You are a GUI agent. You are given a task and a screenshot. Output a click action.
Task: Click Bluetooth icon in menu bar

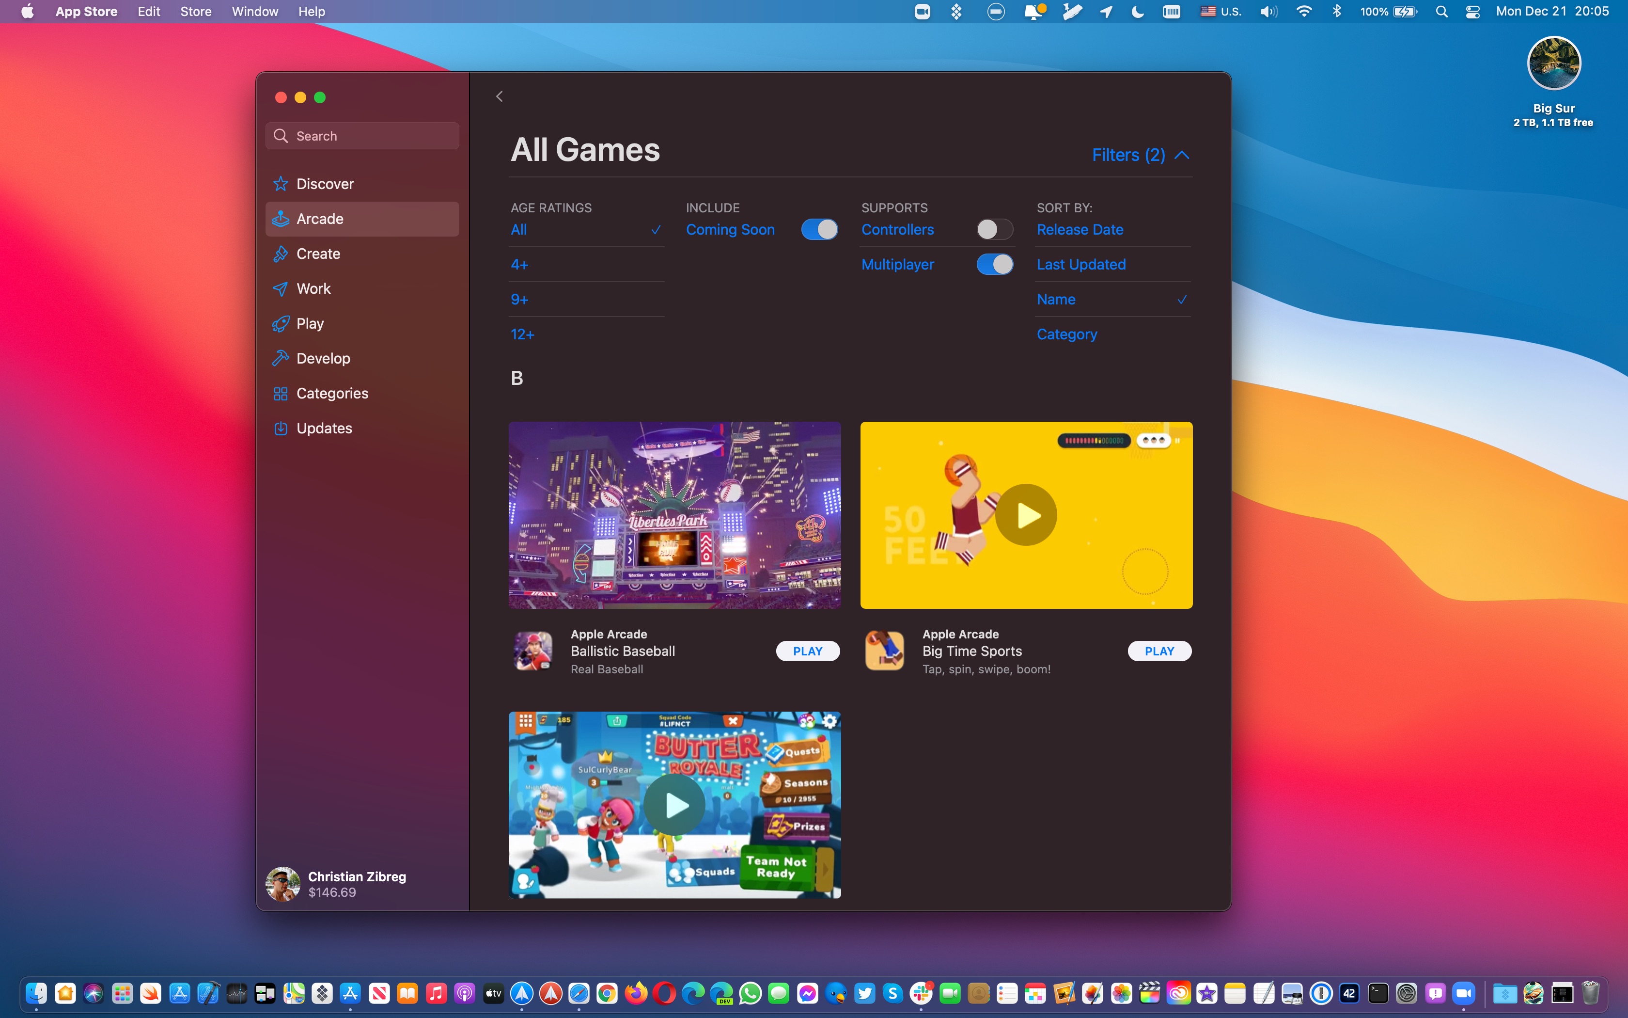pyautogui.click(x=1337, y=12)
